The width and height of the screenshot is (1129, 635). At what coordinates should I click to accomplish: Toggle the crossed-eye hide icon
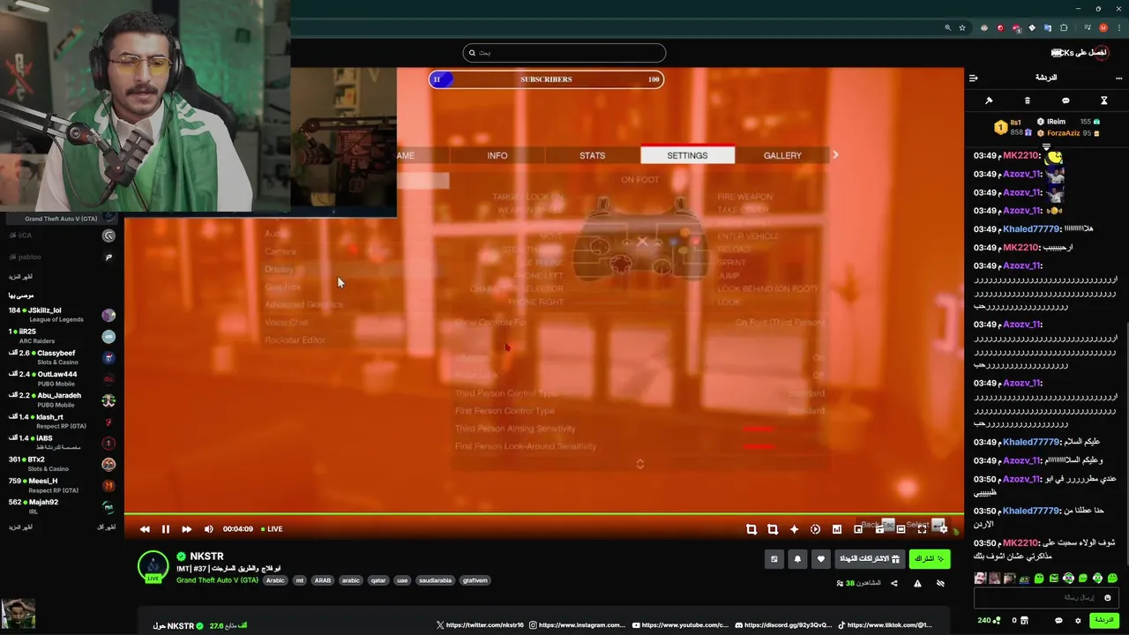click(x=940, y=583)
